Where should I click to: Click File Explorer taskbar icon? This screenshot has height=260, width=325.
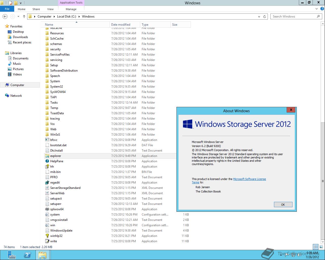point(42,255)
